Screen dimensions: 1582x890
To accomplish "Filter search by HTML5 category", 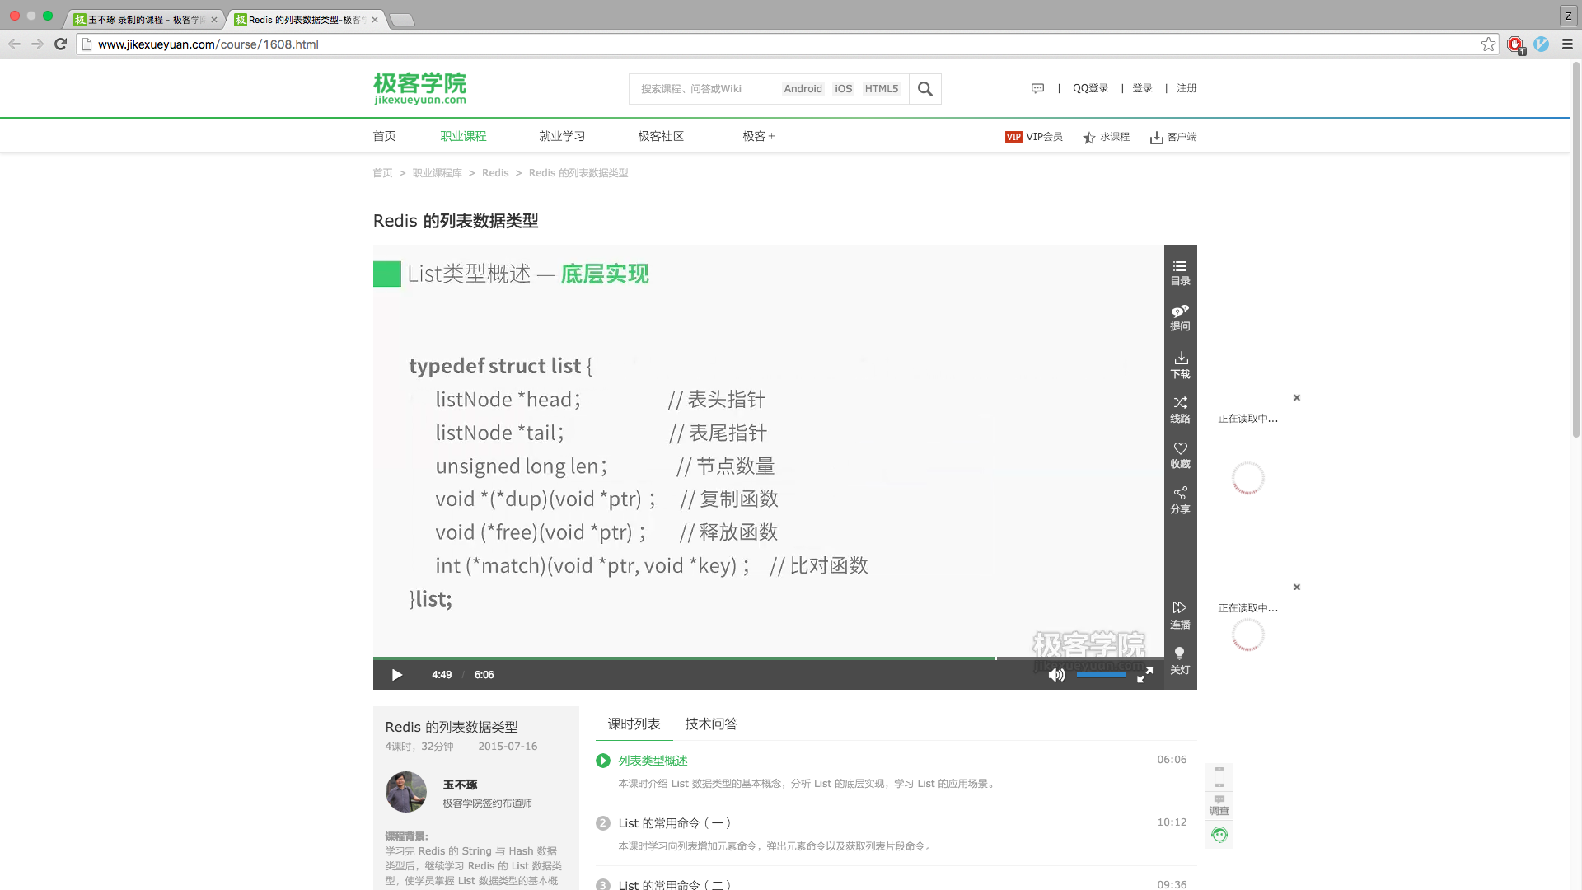I will [x=881, y=88].
